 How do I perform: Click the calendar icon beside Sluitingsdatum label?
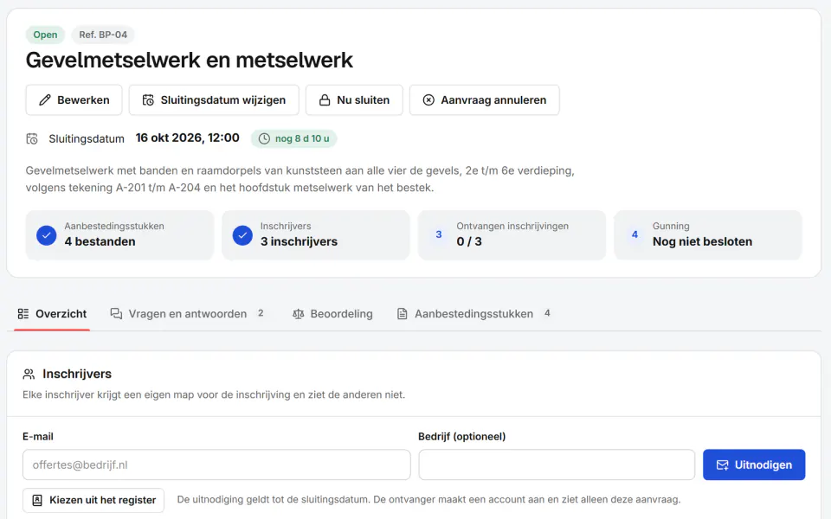[32, 138]
